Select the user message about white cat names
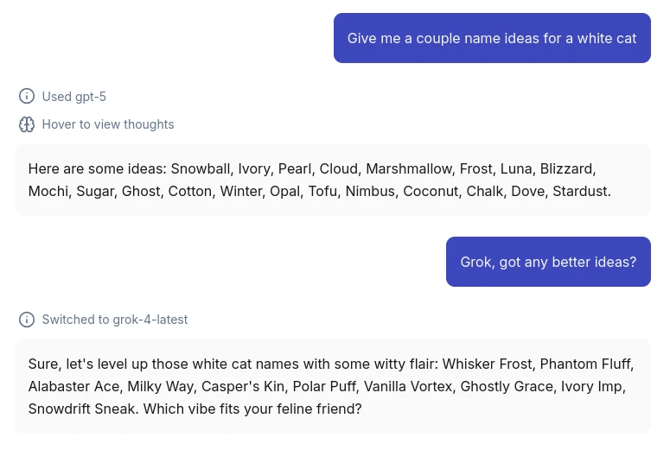The image size is (670, 450). [x=492, y=38]
